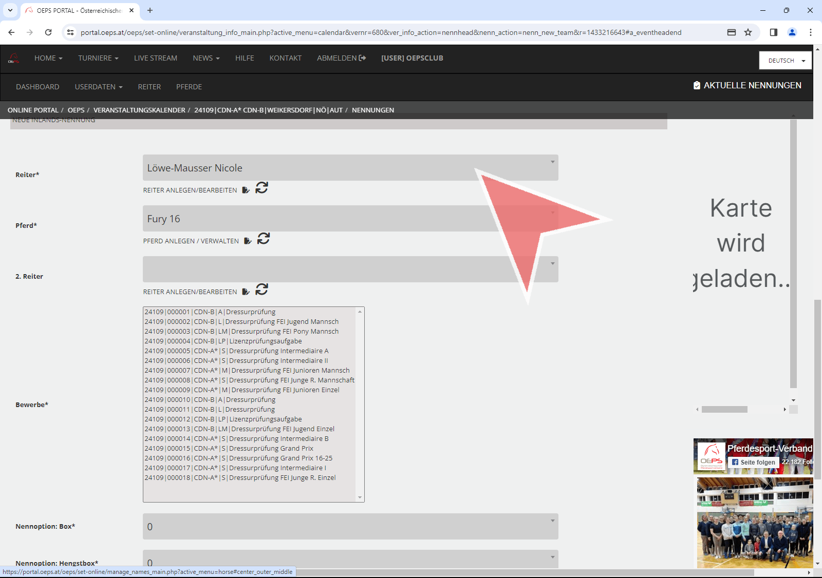Click the Seite folgen Facebook button

tap(753, 462)
